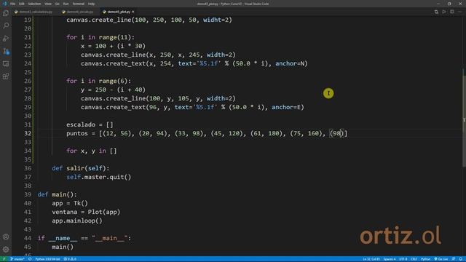Click 'self.master.quit()' line

[99, 177]
